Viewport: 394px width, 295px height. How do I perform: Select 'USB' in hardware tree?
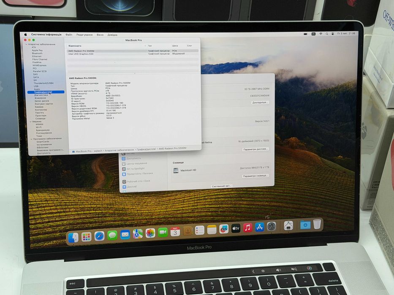[36, 86]
